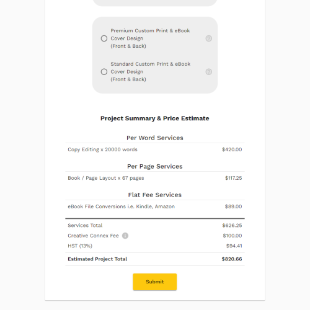The image size is (310, 310).
Task: Click the Premium Custom Print label text
Action: point(150,38)
